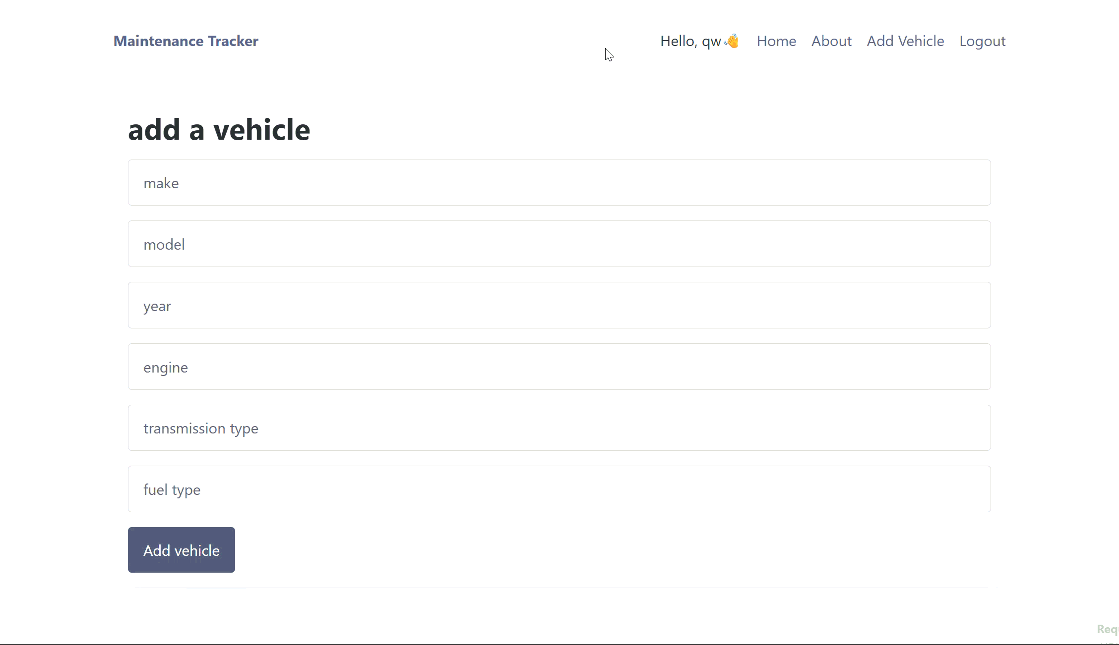Click into the engine field

pos(559,367)
